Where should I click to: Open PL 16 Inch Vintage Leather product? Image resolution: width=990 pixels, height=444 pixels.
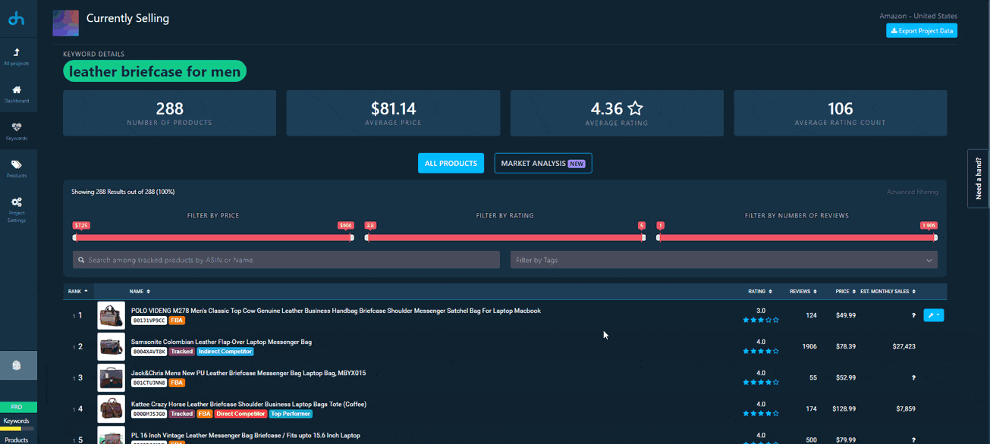(245, 435)
